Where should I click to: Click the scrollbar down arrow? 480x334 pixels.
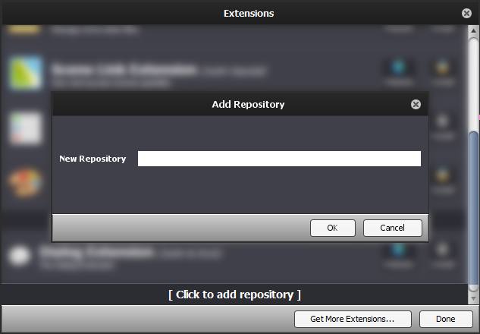[473, 298]
